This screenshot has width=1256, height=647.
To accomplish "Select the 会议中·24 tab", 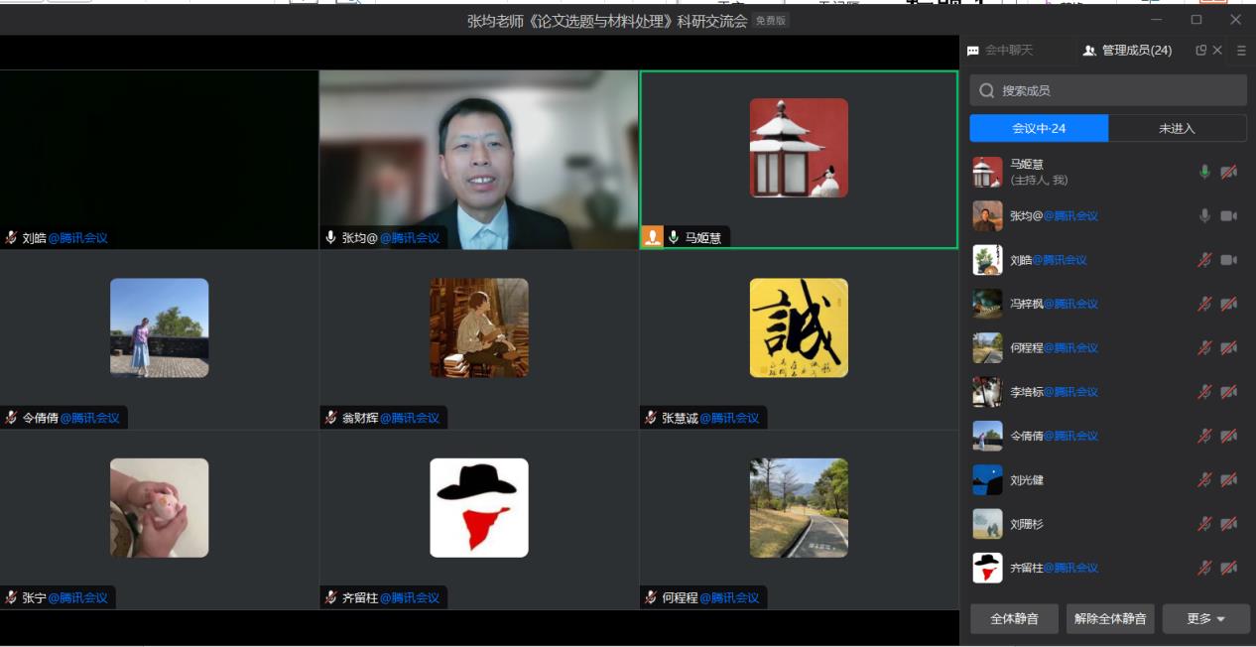I will pos(1039,128).
